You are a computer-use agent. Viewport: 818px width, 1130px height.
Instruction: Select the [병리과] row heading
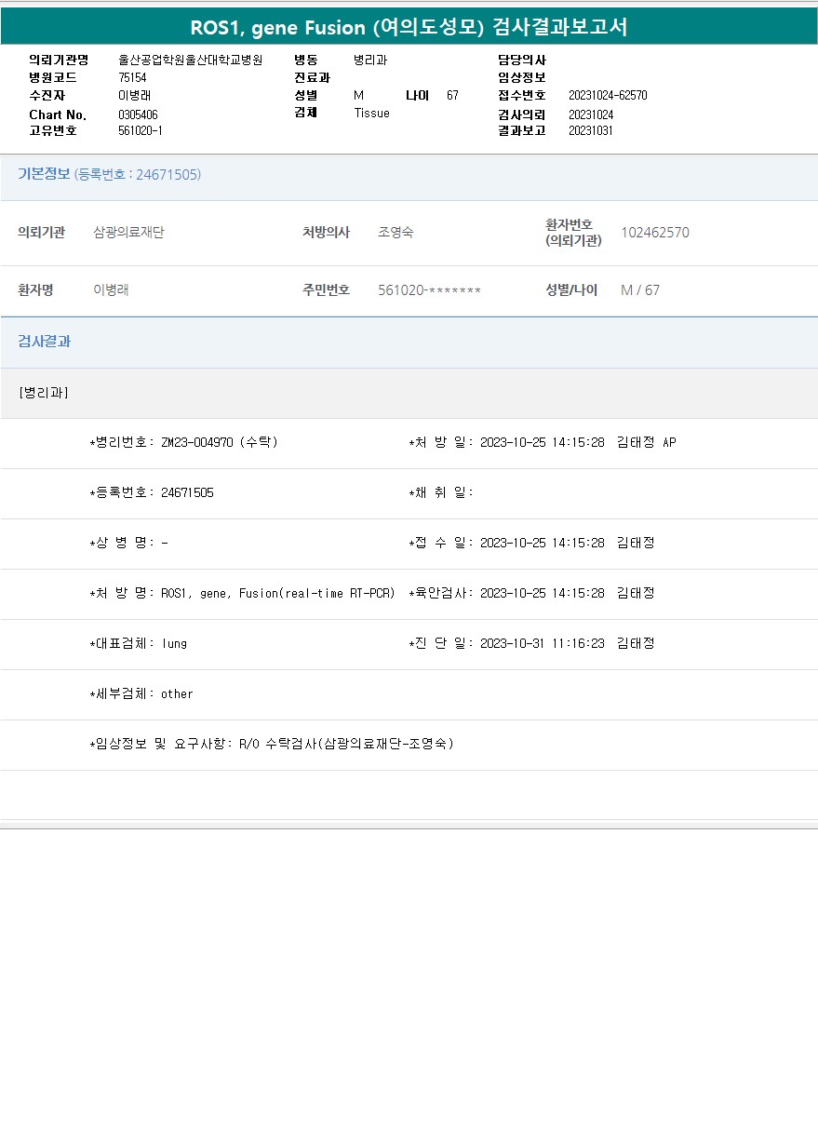[44, 392]
